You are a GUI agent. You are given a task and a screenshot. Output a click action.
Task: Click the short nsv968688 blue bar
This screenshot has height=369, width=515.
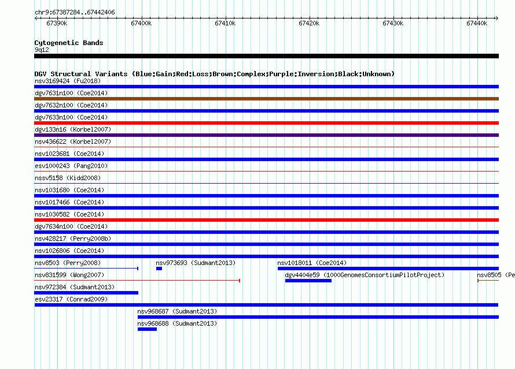pyautogui.click(x=147, y=329)
